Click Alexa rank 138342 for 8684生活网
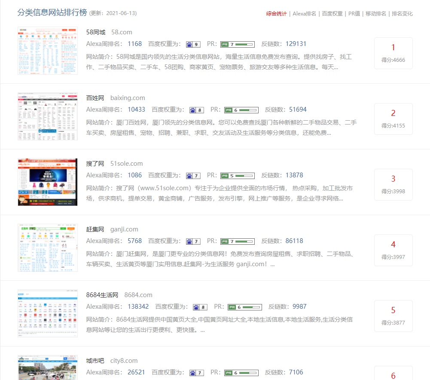This screenshot has height=380, width=430. point(138,307)
